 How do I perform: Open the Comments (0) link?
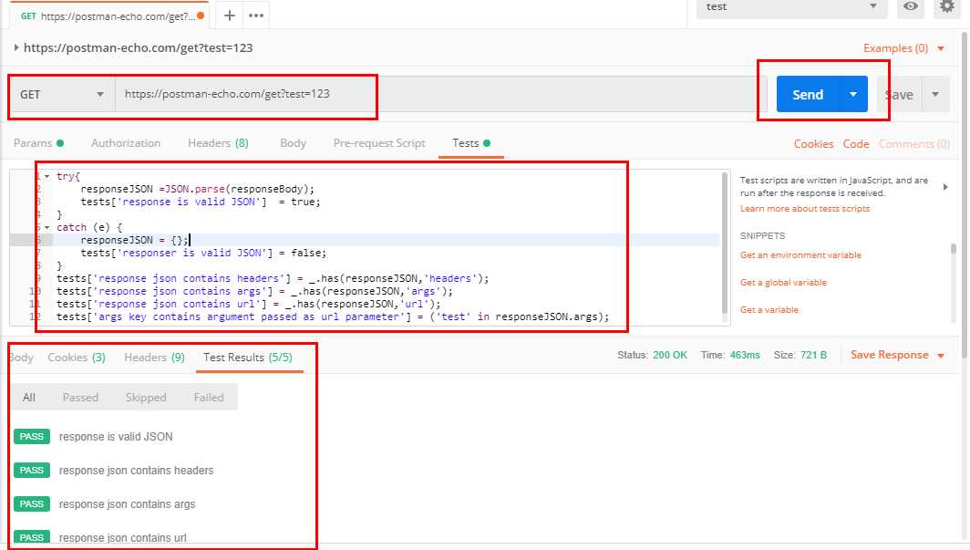pos(913,143)
